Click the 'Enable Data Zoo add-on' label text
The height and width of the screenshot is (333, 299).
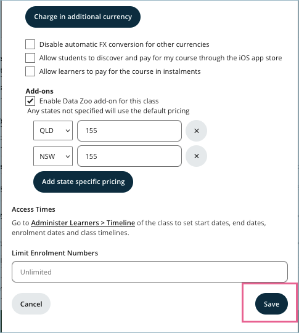pos(99,101)
